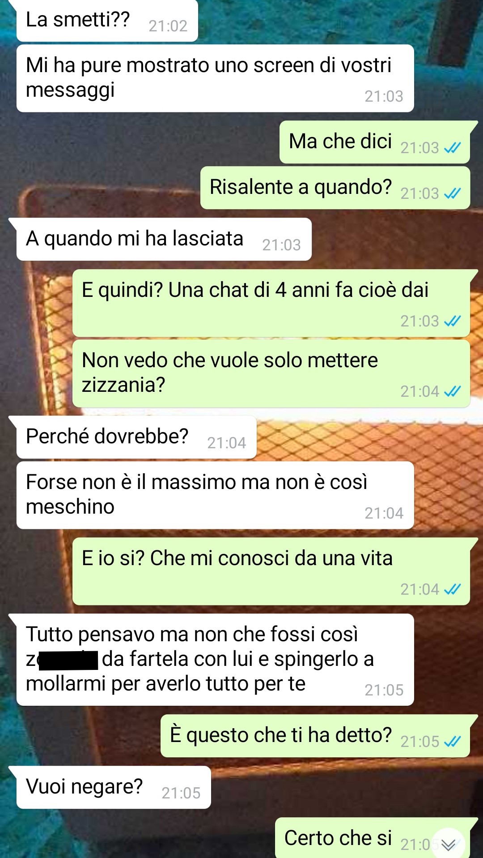The image size is (483, 858).
Task: Select the 'Ma che dici' sent message
Action: coord(375,142)
